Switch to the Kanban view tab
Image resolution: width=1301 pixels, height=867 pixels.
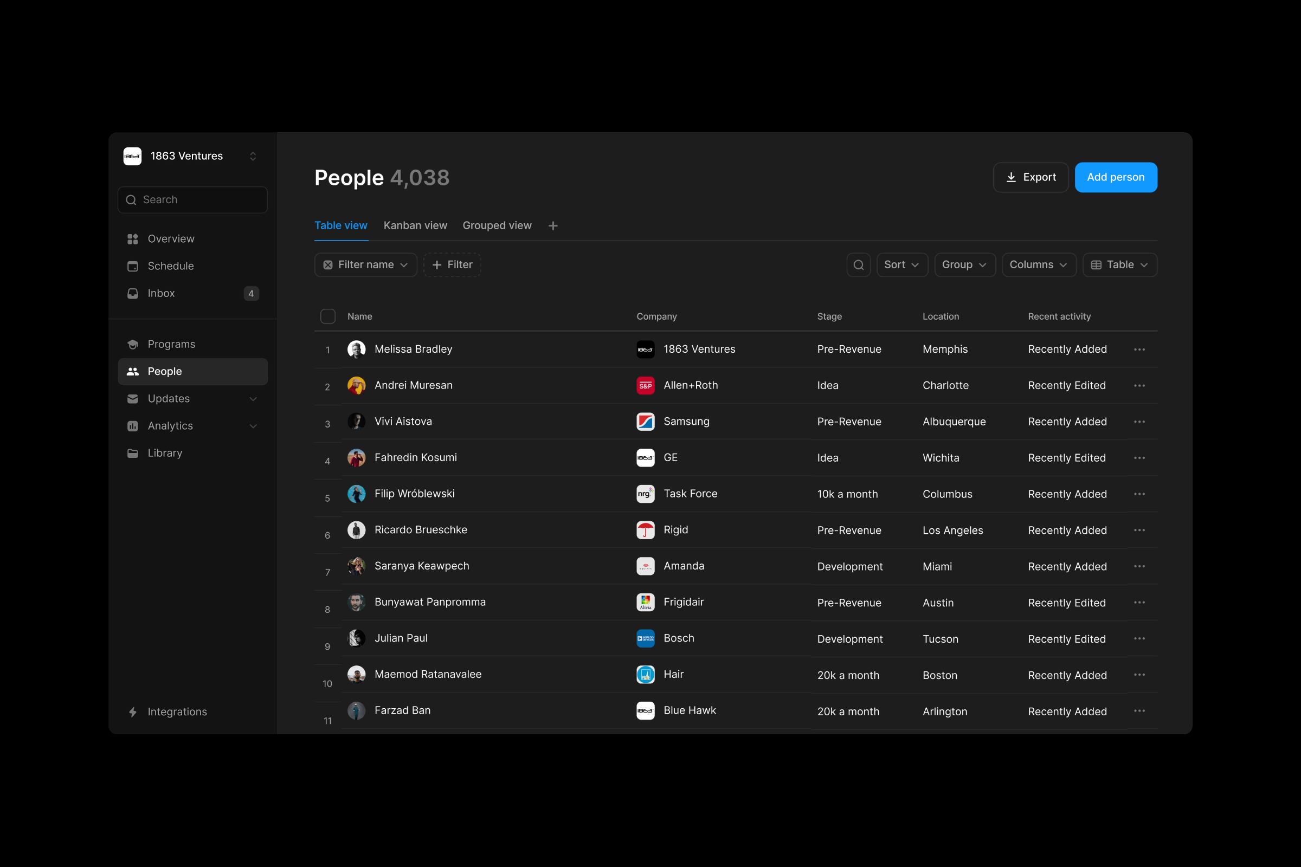click(415, 225)
